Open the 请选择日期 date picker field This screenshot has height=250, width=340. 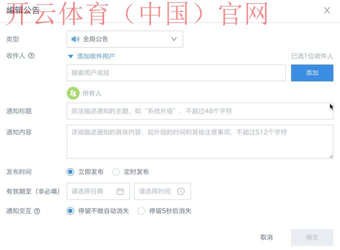pyautogui.click(x=98, y=191)
